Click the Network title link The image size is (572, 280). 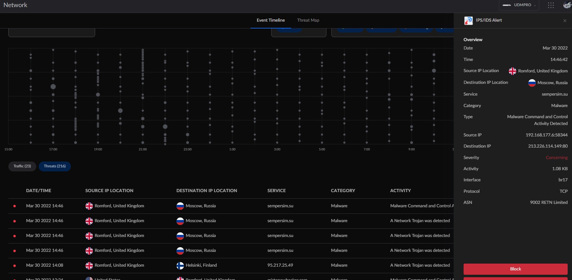tap(15, 5)
